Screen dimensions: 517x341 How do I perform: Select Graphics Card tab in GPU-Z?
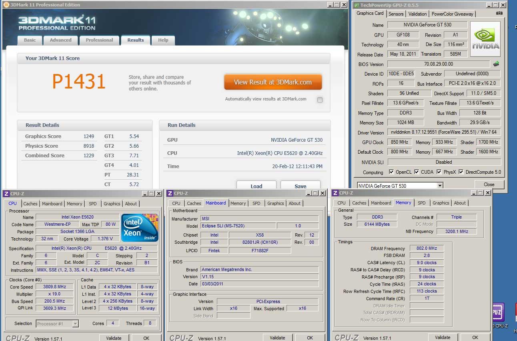click(x=370, y=13)
